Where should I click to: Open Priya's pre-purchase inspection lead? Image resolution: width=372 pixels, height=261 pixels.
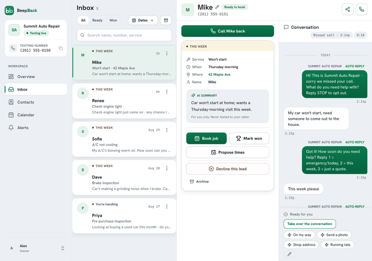click(x=124, y=216)
